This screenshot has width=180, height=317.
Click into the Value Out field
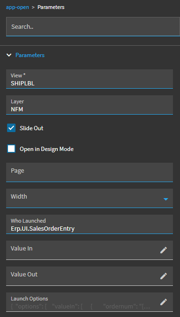[83, 276]
